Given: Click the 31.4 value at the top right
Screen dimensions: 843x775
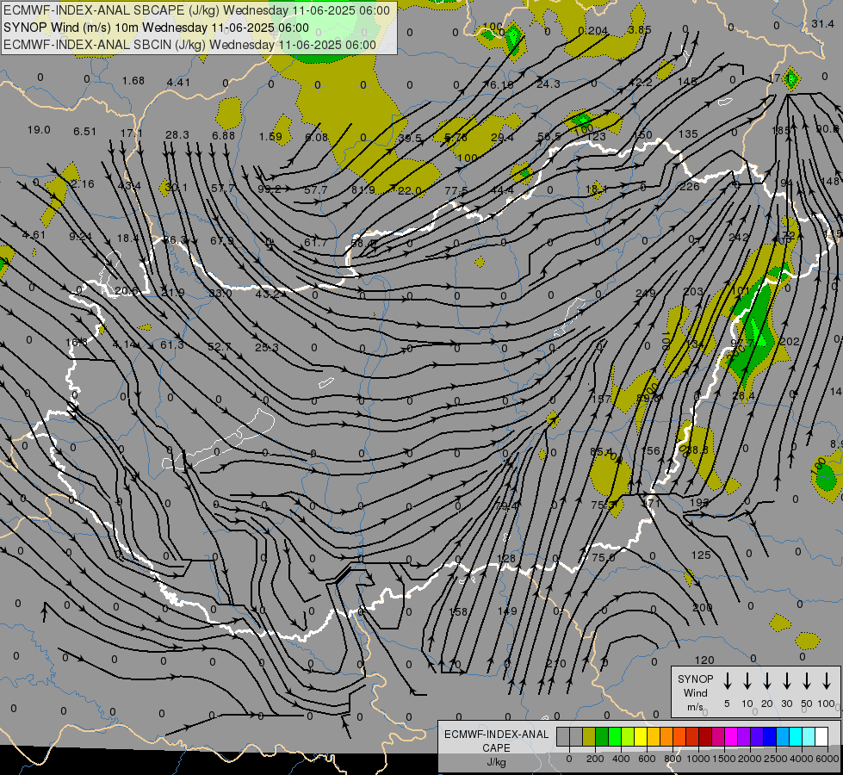Looking at the screenshot, I should click(x=822, y=23).
